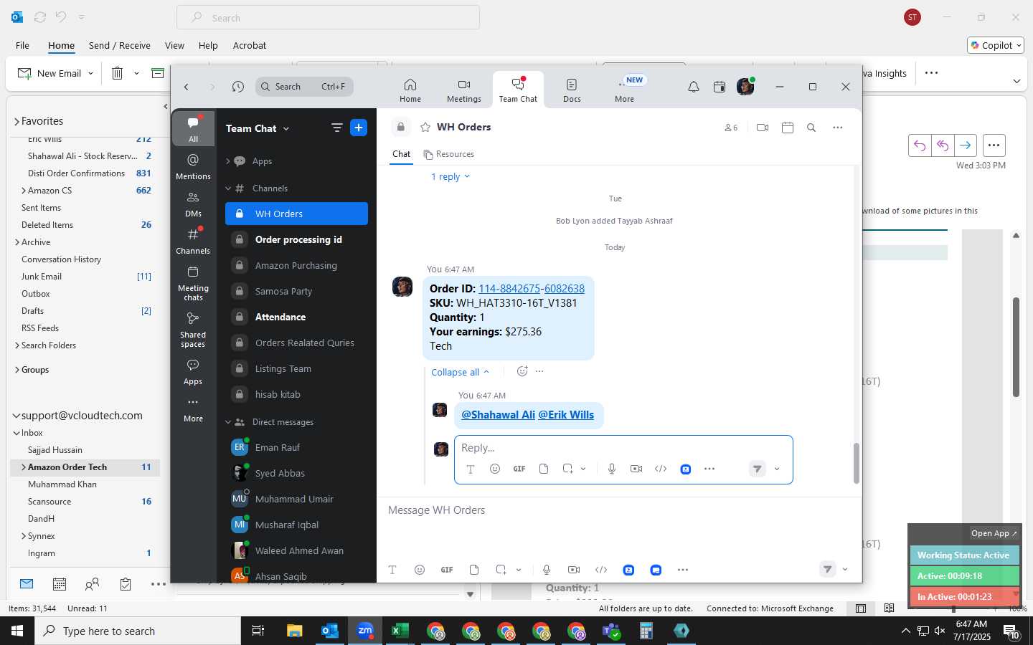Expand Favorites in Outlook folder pane
1033x645 pixels.
click(16, 122)
